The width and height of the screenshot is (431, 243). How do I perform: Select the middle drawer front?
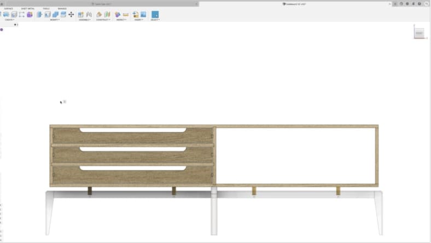tap(133, 157)
